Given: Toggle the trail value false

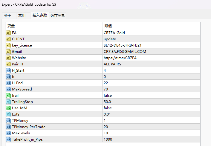Looking at the screenshot, I should coord(152,96).
